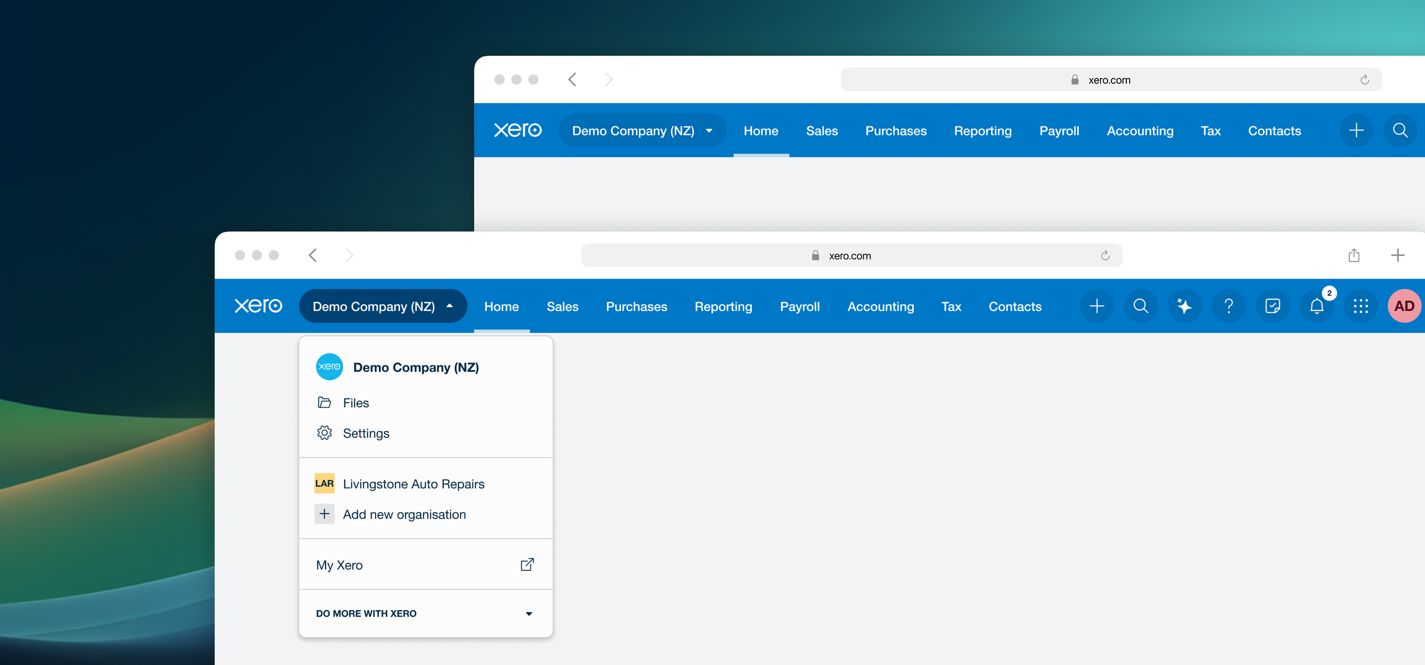This screenshot has width=1425, height=665.
Task: Open Accounting menu in back window
Action: (x=1140, y=130)
